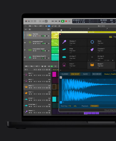
Task: Mute the Trap Door track
Action: (34, 36)
